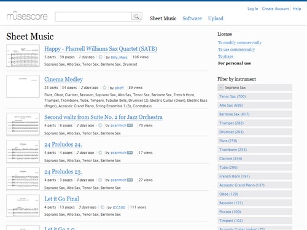Open thumbnail of 24 Preludes 24 score
The width and height of the screenshot is (307, 230).
click(23, 151)
